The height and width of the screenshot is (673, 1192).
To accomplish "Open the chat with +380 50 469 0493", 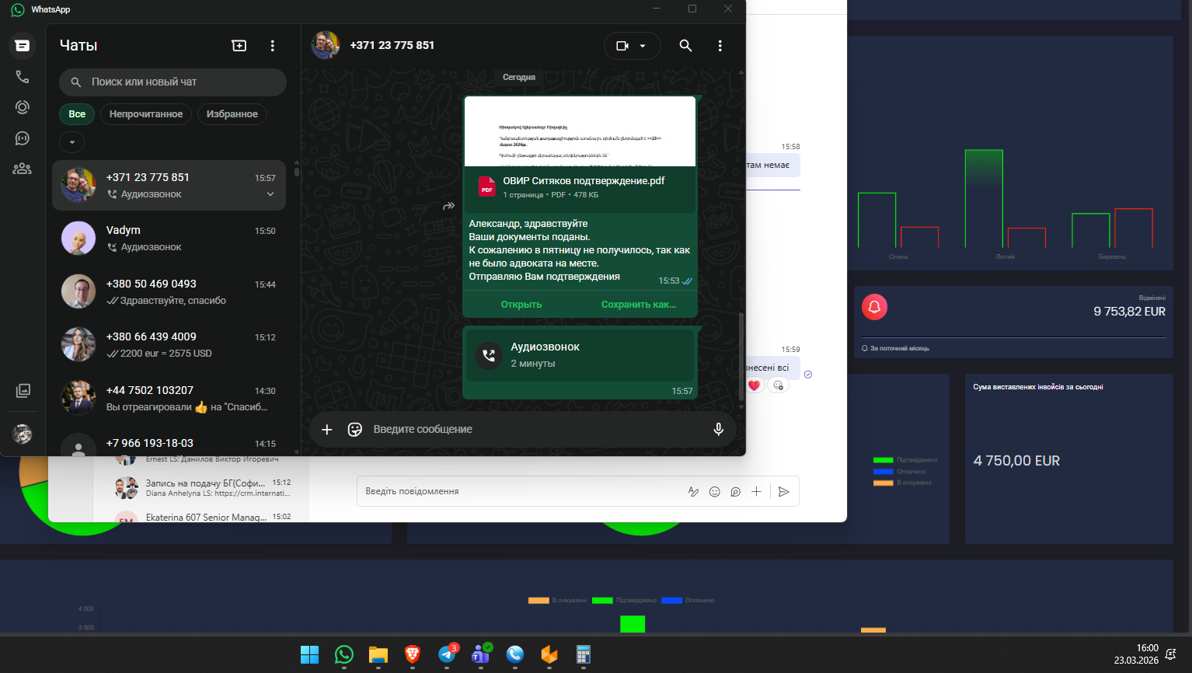I will tap(169, 291).
